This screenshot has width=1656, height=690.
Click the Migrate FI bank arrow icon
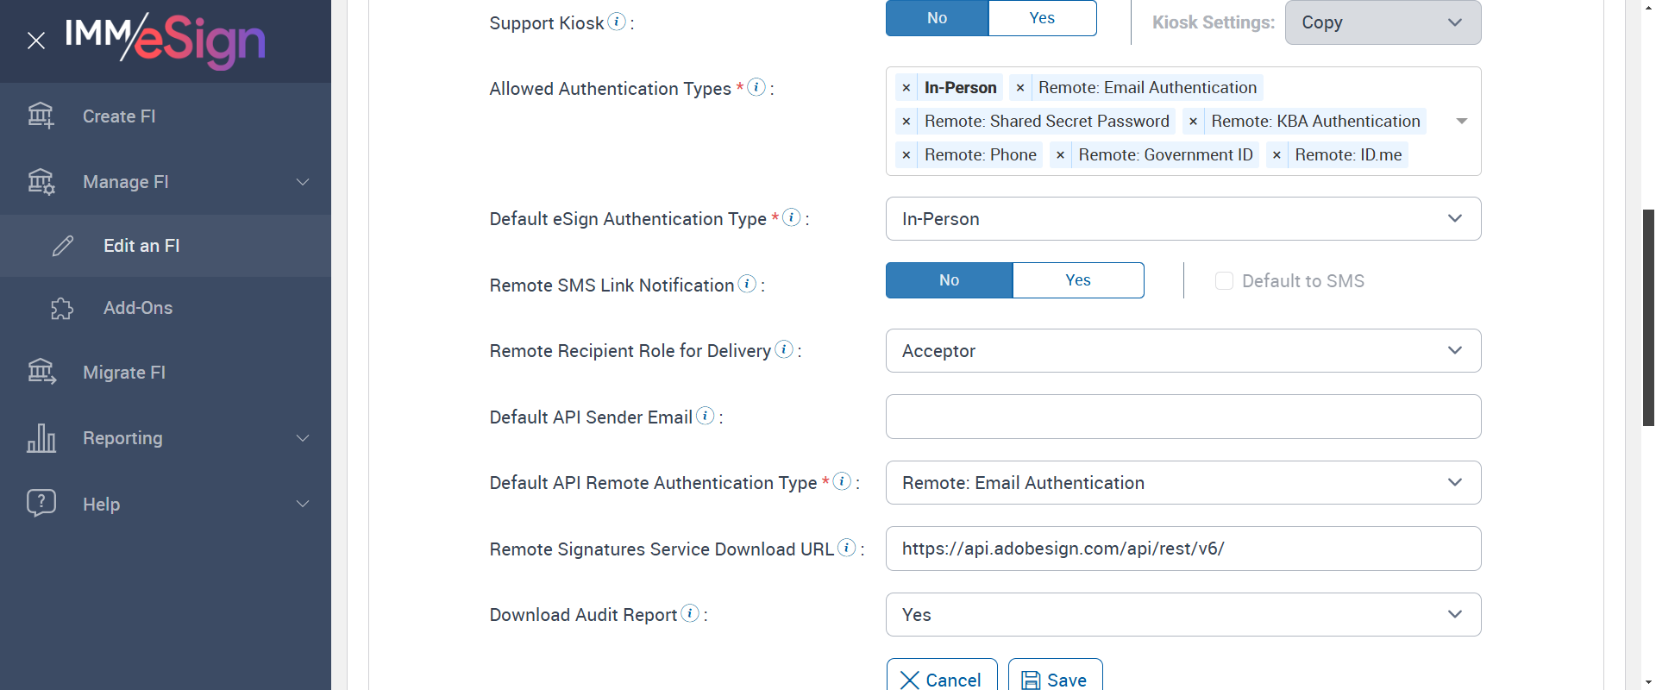(x=41, y=372)
